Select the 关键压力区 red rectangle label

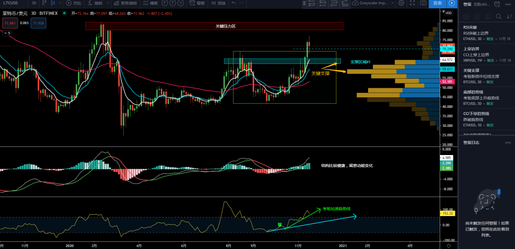(x=225, y=26)
